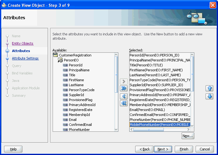
Task: Select the current Attributes wizard step
Action: [21, 51]
